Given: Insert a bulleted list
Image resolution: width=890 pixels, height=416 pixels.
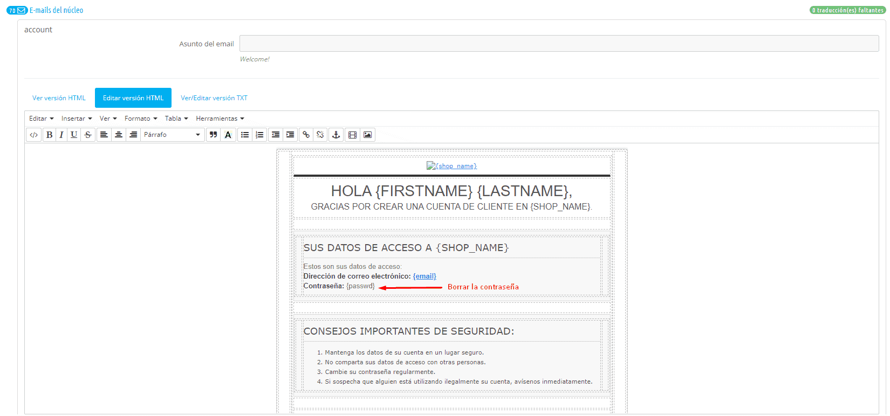Looking at the screenshot, I should 245,135.
